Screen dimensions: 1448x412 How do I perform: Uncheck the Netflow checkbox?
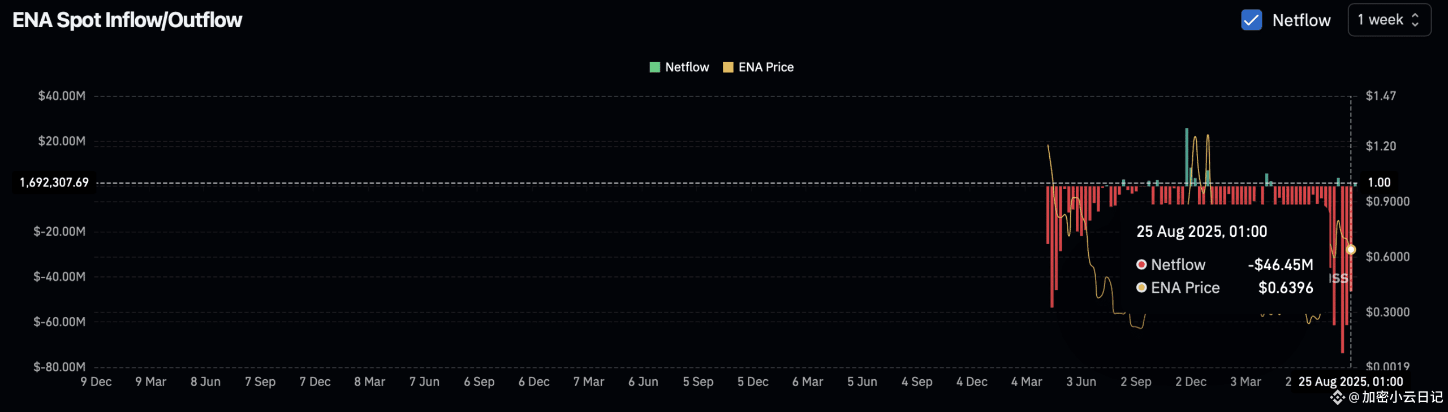pyautogui.click(x=1251, y=20)
